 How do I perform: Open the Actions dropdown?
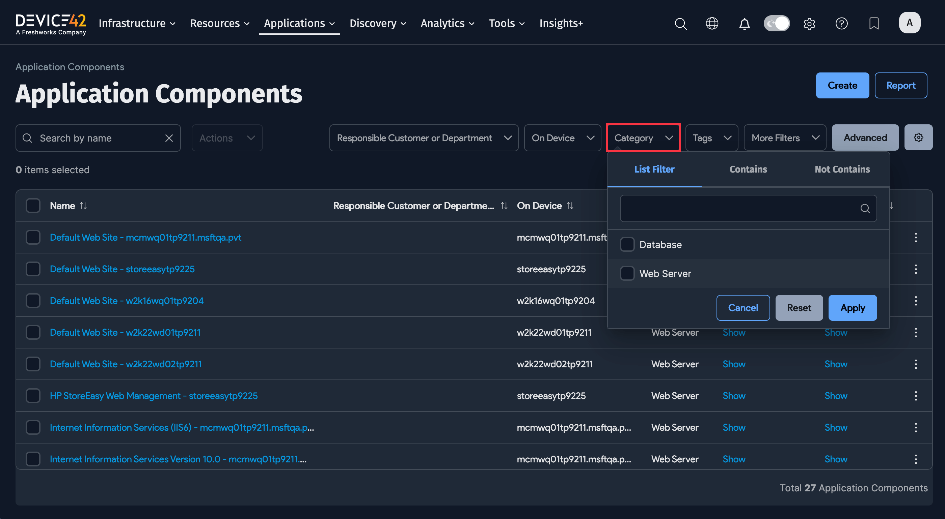pyautogui.click(x=227, y=138)
